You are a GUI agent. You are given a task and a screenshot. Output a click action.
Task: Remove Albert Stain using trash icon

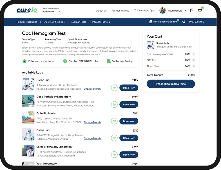pyautogui.click(x=194, y=66)
